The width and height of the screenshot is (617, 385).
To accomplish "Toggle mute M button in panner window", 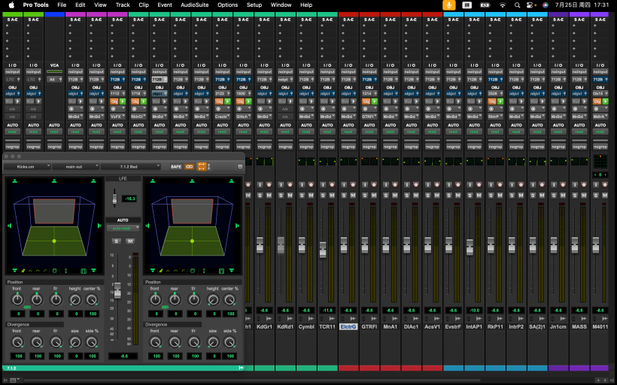I will point(130,241).
